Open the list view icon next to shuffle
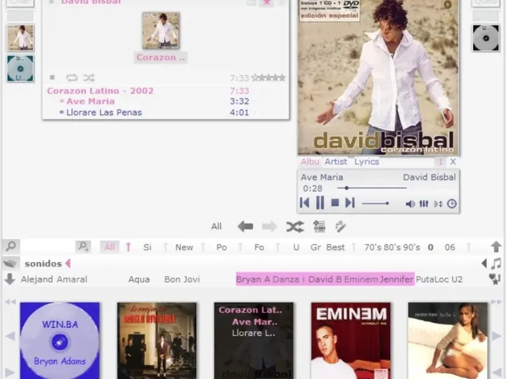 pos(319,227)
